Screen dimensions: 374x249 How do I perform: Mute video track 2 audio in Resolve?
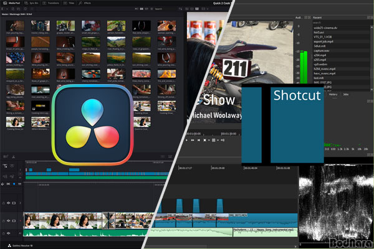[8, 203]
